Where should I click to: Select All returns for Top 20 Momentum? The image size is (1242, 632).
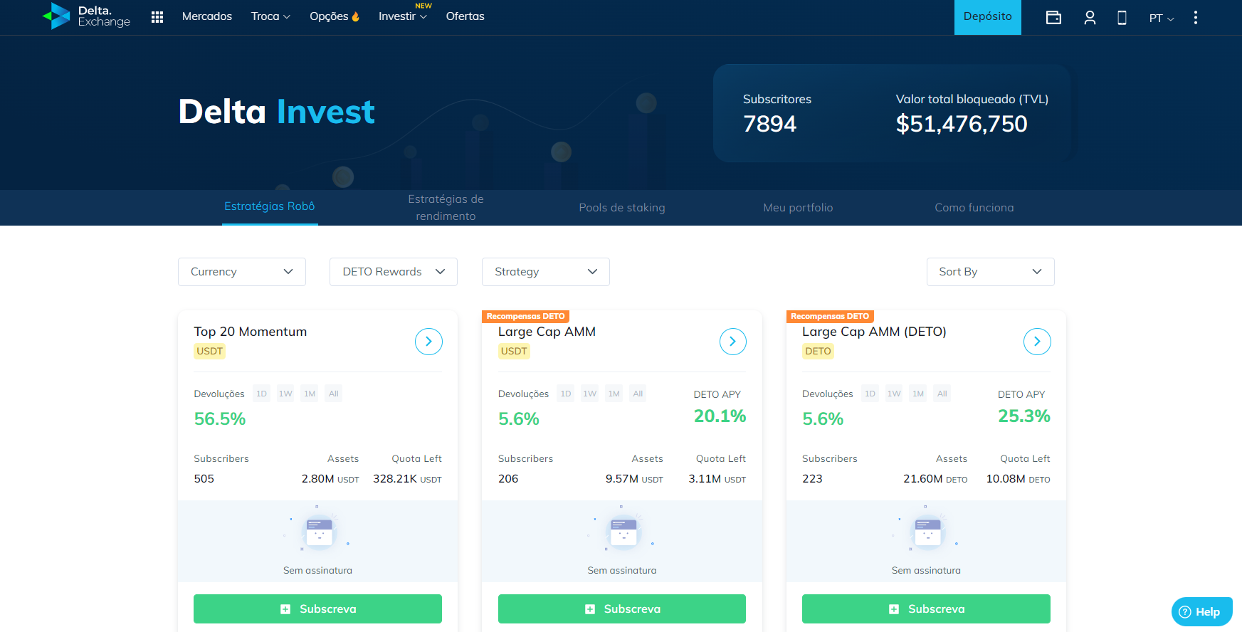click(x=334, y=394)
